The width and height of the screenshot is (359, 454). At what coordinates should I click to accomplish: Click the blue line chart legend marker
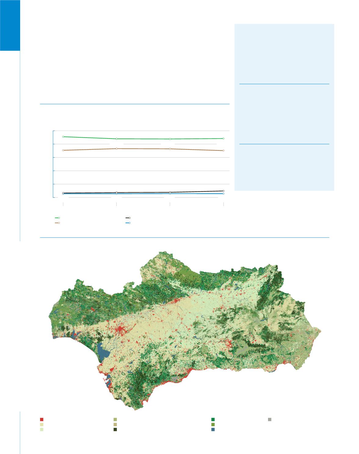(x=128, y=223)
